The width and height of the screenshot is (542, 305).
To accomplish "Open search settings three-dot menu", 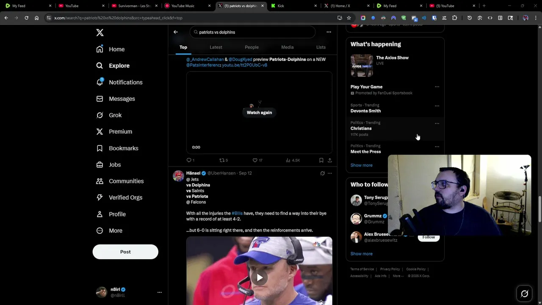I will pyautogui.click(x=329, y=32).
